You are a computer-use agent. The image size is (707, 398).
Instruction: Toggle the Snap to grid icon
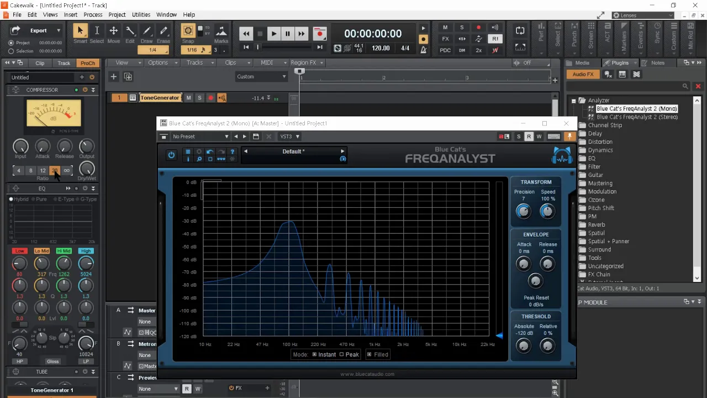point(188,31)
